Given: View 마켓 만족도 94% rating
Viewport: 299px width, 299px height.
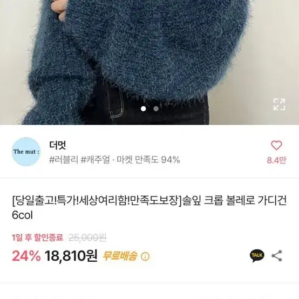Looking at the screenshot, I should pyautogui.click(x=148, y=160).
